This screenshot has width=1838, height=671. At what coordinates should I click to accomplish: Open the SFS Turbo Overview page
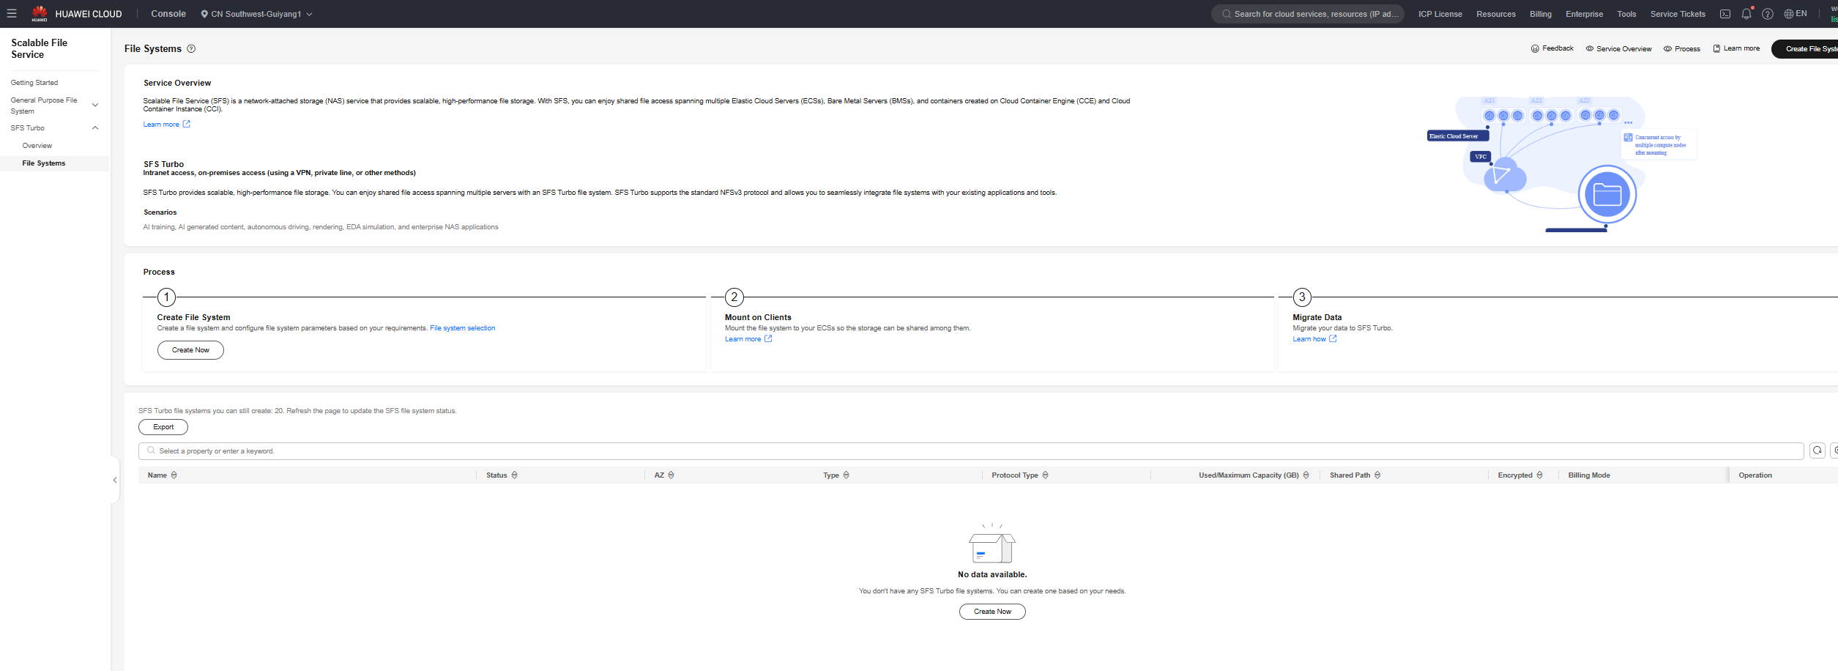pyautogui.click(x=37, y=146)
